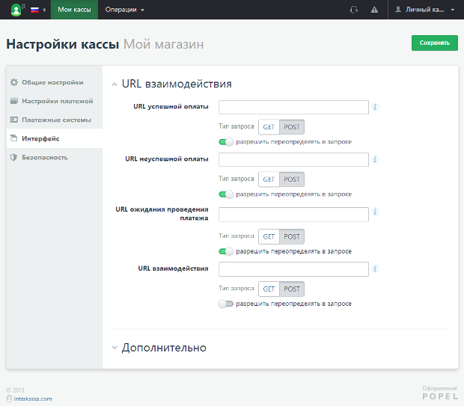Click the URL неуспешной оплаты input field
The width and height of the screenshot is (464, 406).
pyautogui.click(x=293, y=159)
